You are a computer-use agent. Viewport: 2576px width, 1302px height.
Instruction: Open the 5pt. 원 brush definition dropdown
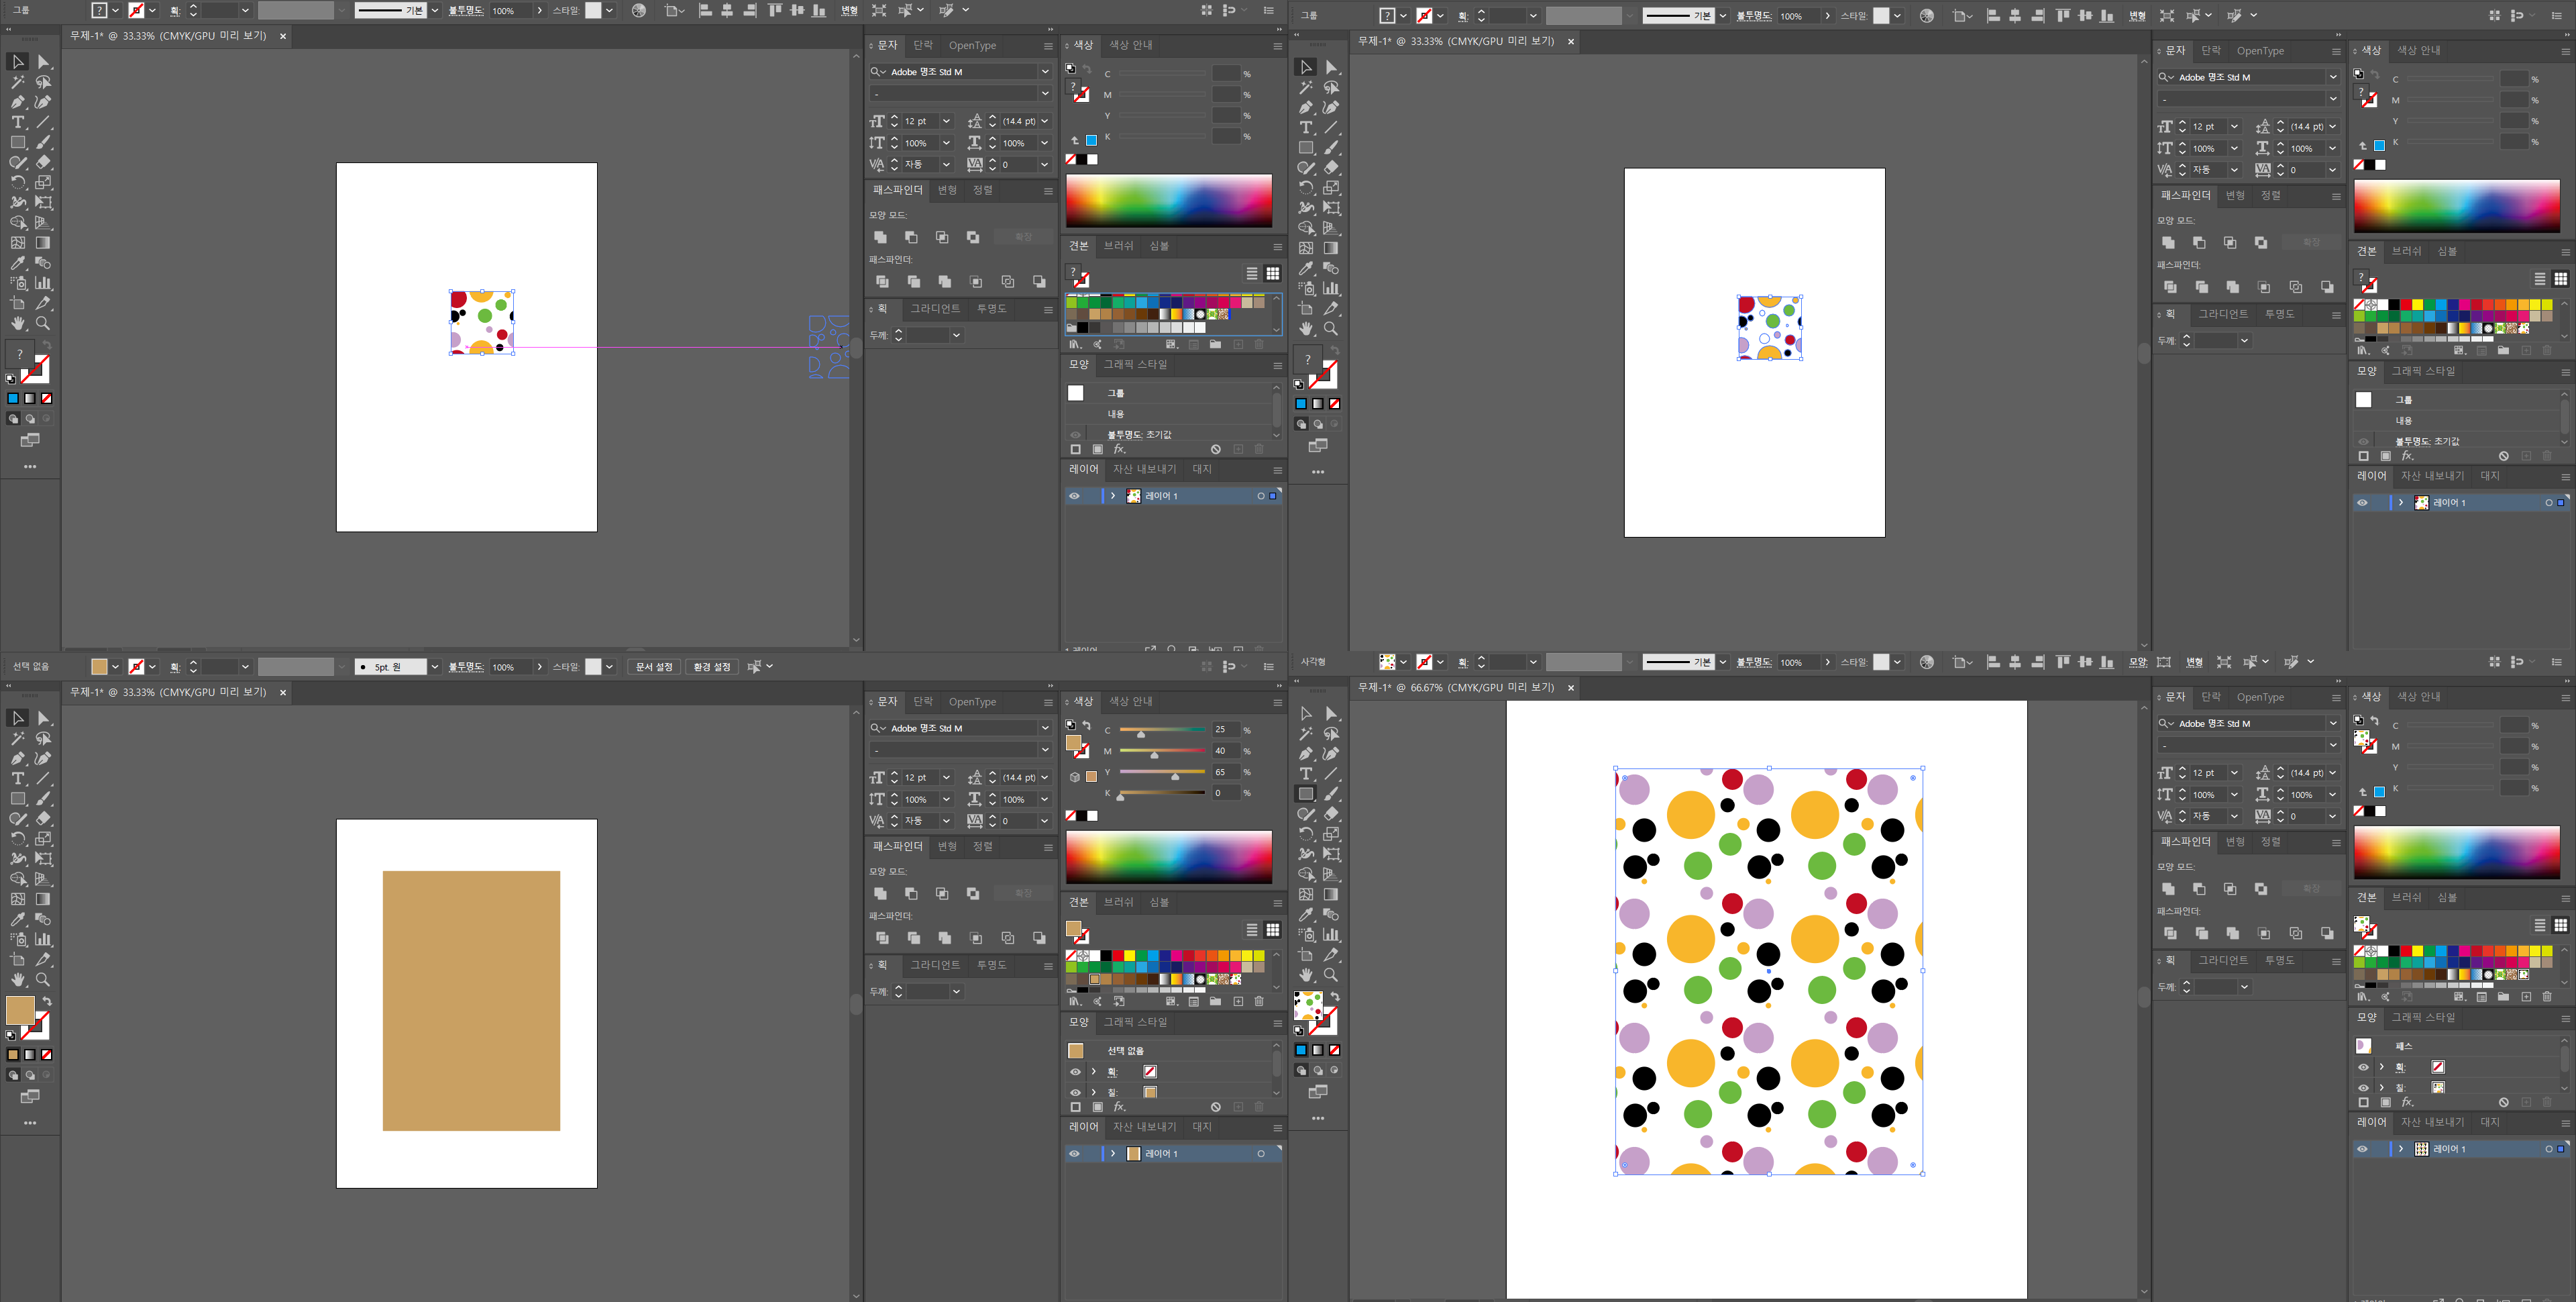click(435, 666)
